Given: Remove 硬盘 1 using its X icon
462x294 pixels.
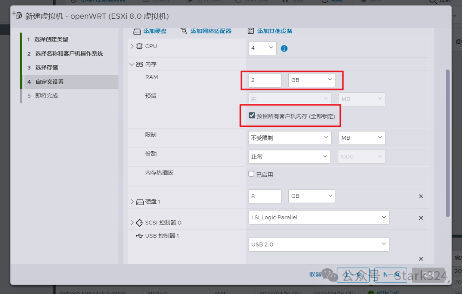Looking at the screenshot, I should (421, 196).
